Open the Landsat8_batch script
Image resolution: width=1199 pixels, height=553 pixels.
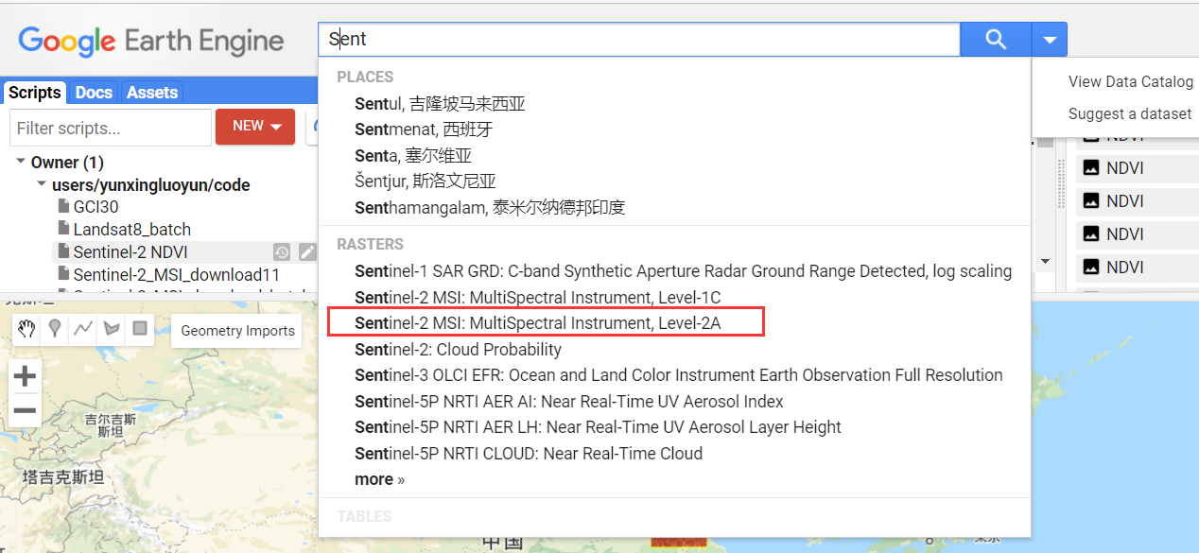point(132,229)
